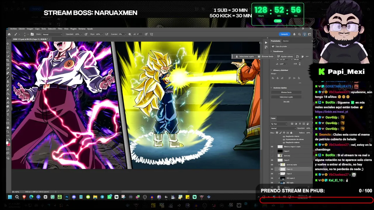The height and width of the screenshot is (210, 374).
Task: Show the Capa 4 layer
Action: coord(272,151)
